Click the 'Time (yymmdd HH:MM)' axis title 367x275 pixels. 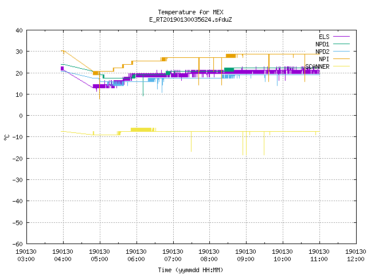click(190, 270)
